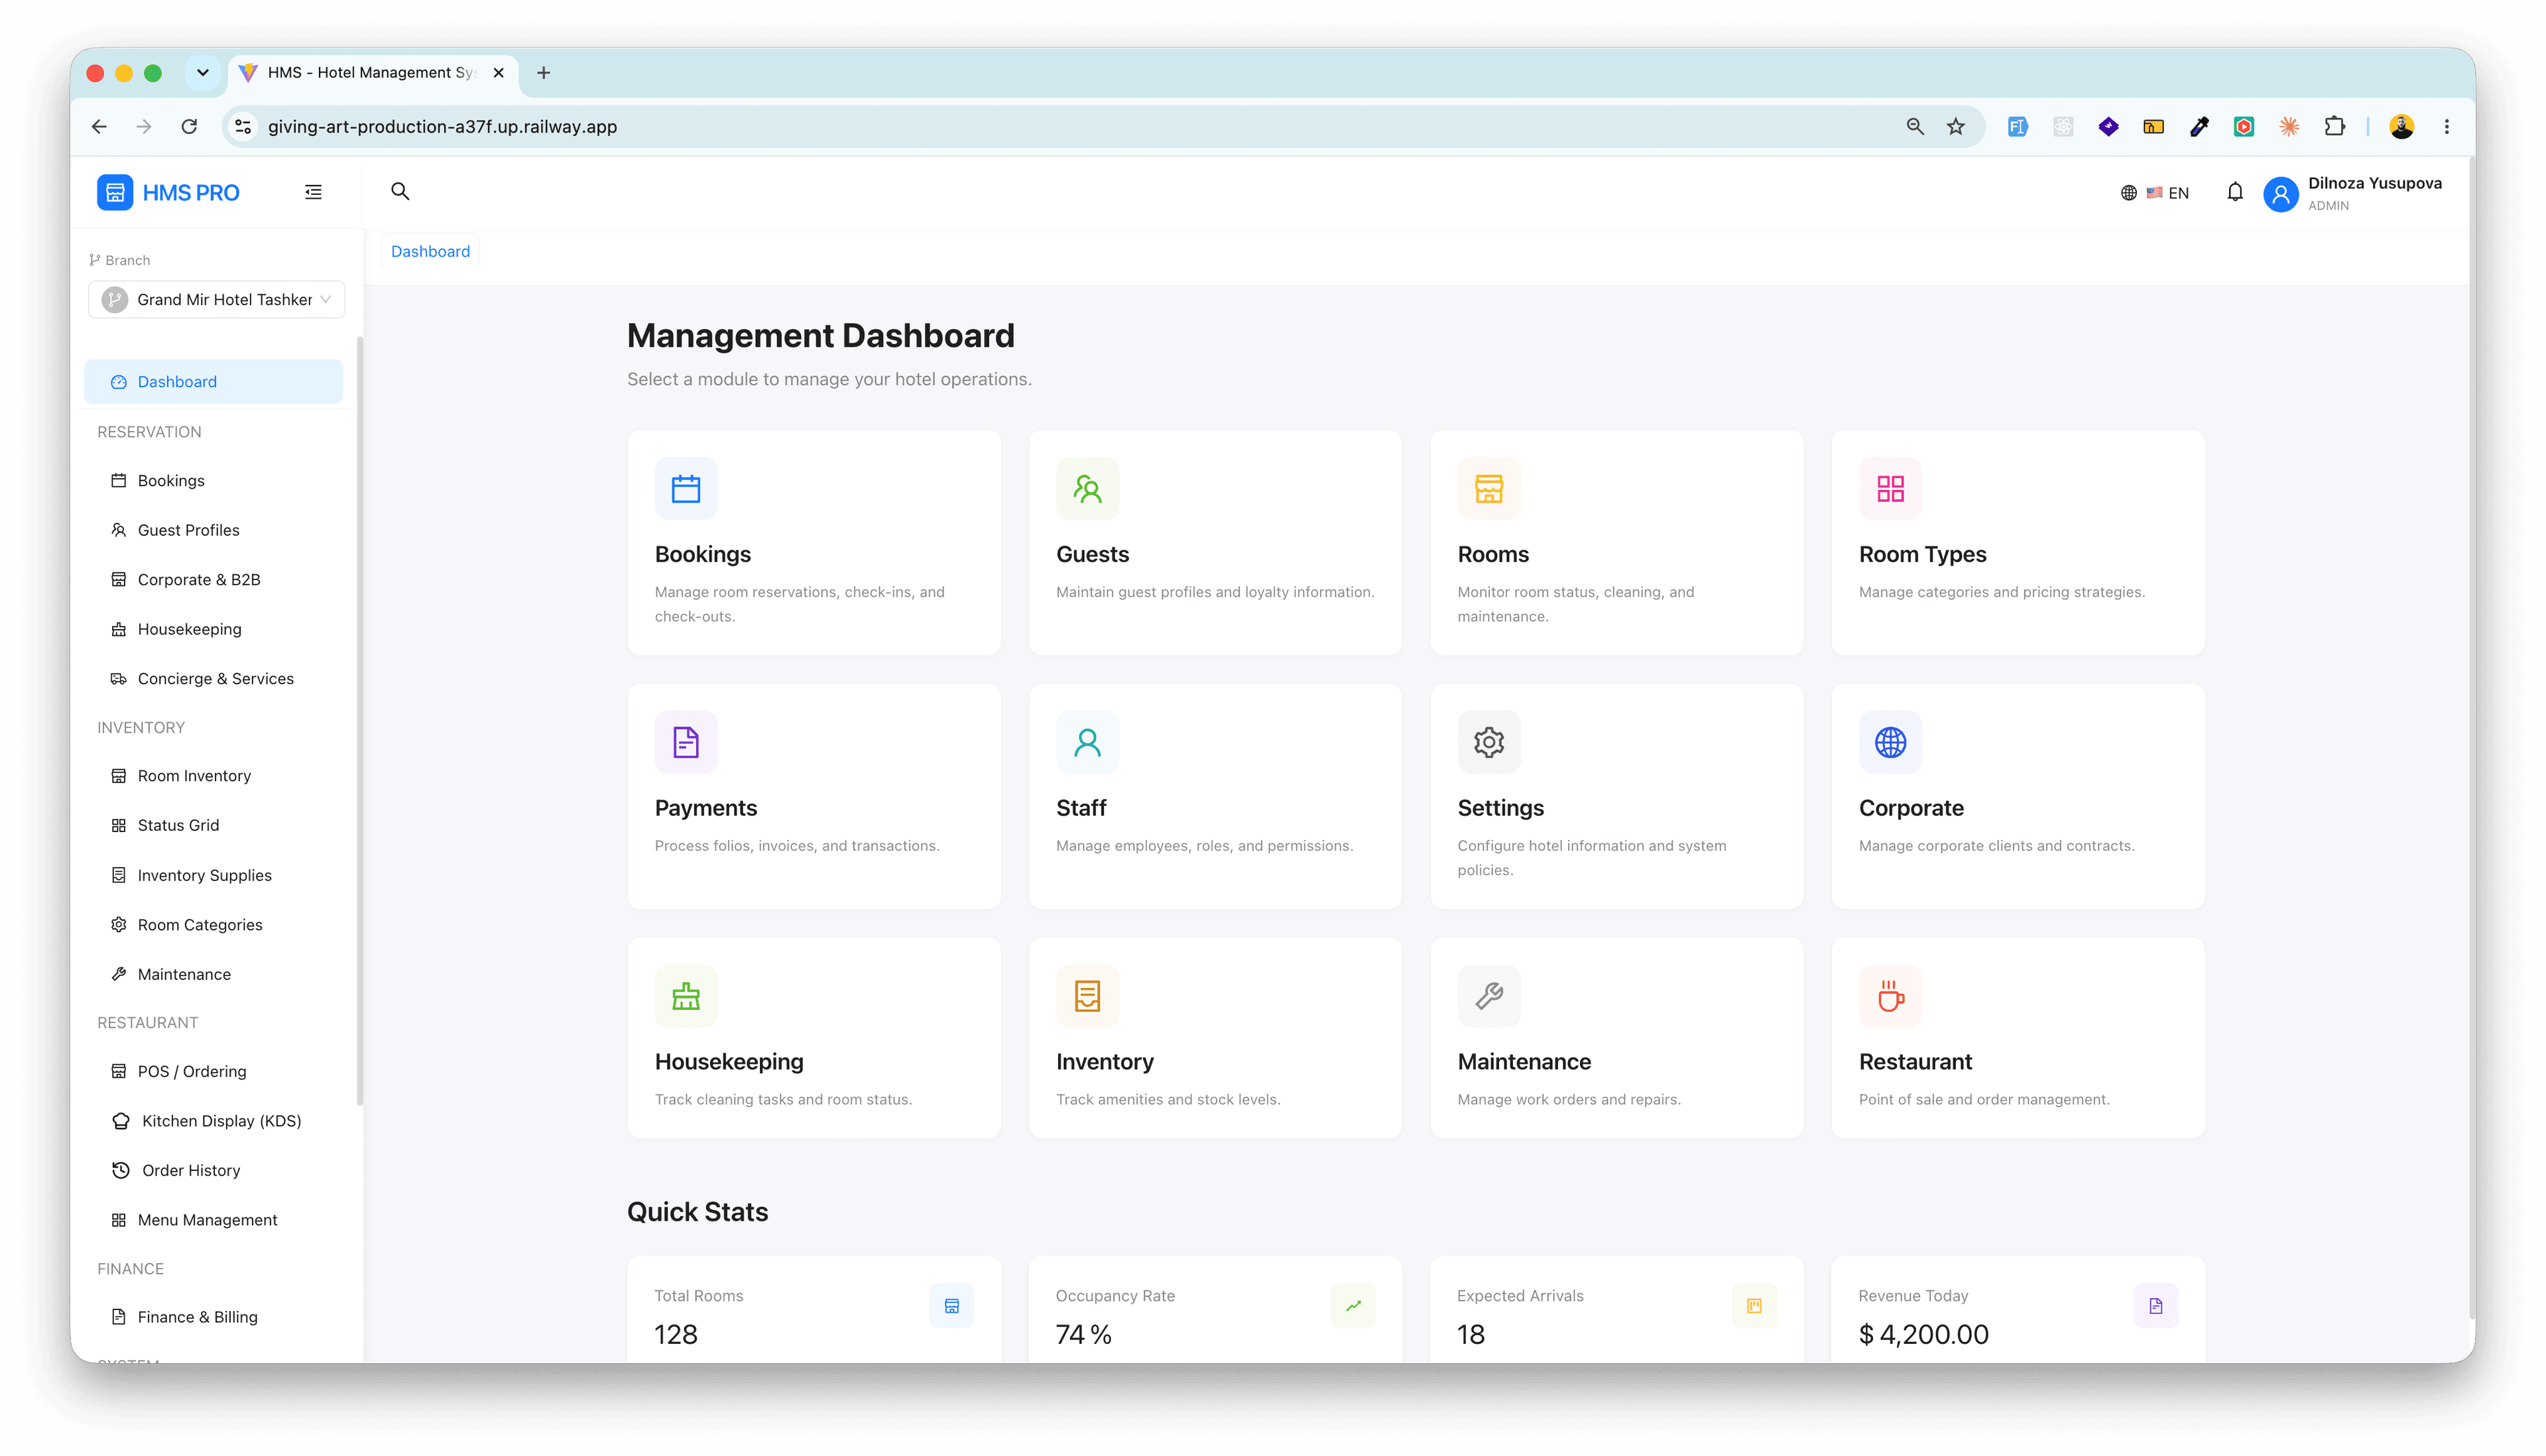The height and width of the screenshot is (1456, 2546).
Task: Click the Dilnoza Yusupova user avatar
Action: pos(2281,193)
